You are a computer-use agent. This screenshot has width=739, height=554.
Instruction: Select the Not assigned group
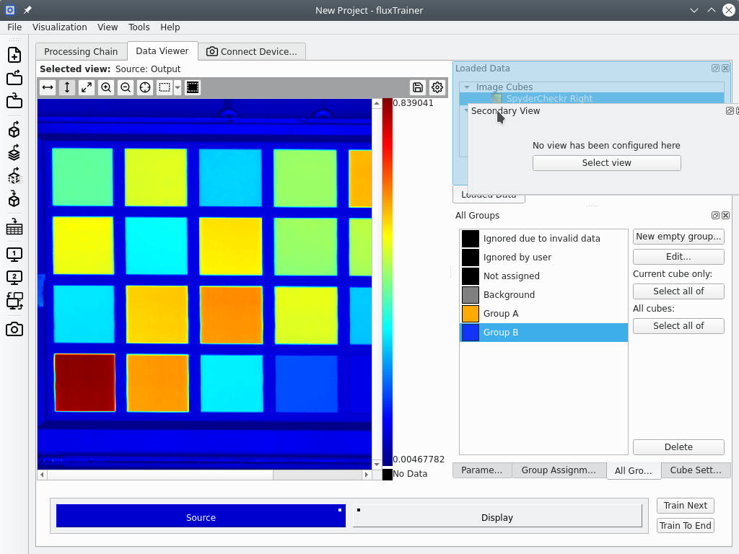click(x=543, y=276)
